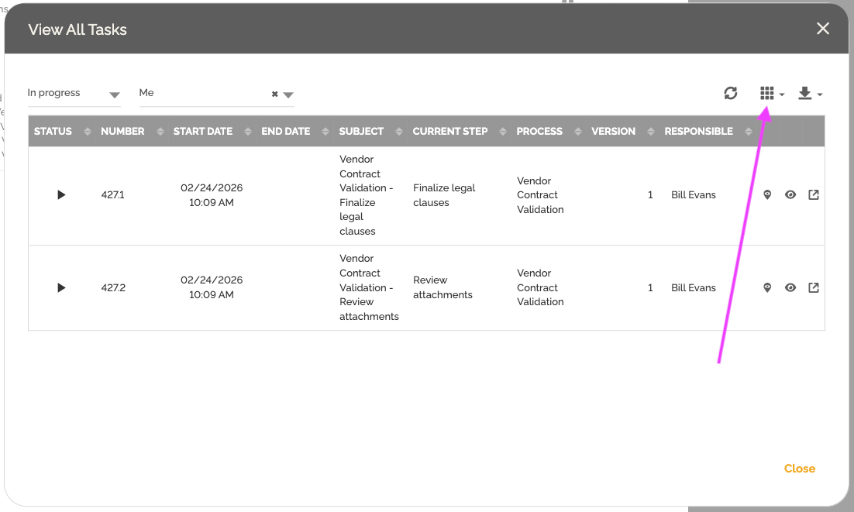Open task 427.2 in new window
The width and height of the screenshot is (854, 512).
click(814, 287)
